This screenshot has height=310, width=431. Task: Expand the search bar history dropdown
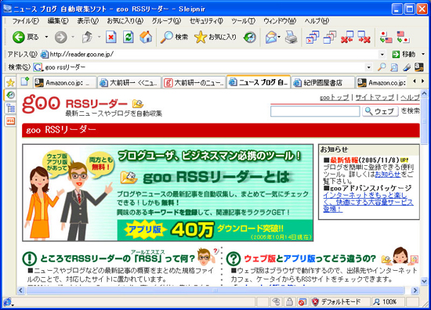(368, 67)
